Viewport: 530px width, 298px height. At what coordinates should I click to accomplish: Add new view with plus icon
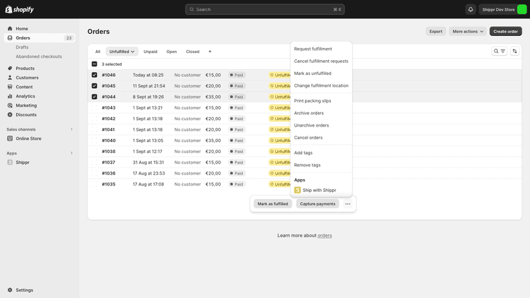click(210, 51)
